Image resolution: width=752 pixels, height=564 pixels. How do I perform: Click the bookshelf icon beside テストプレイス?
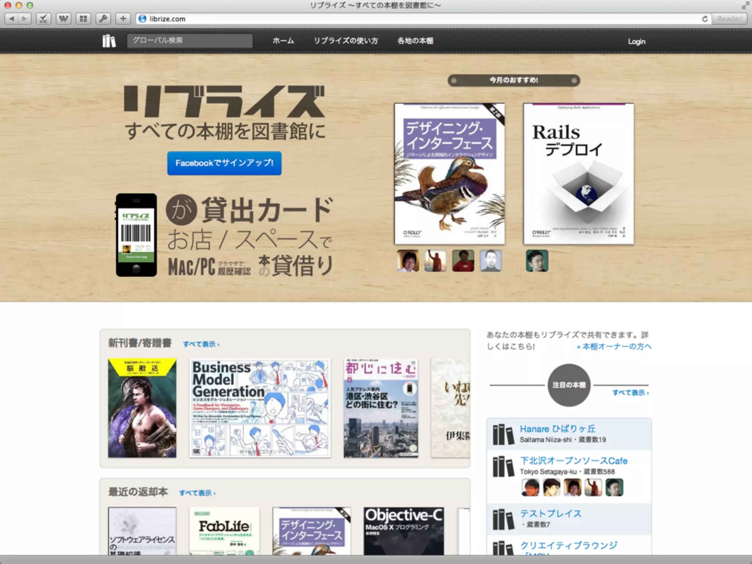point(503,519)
